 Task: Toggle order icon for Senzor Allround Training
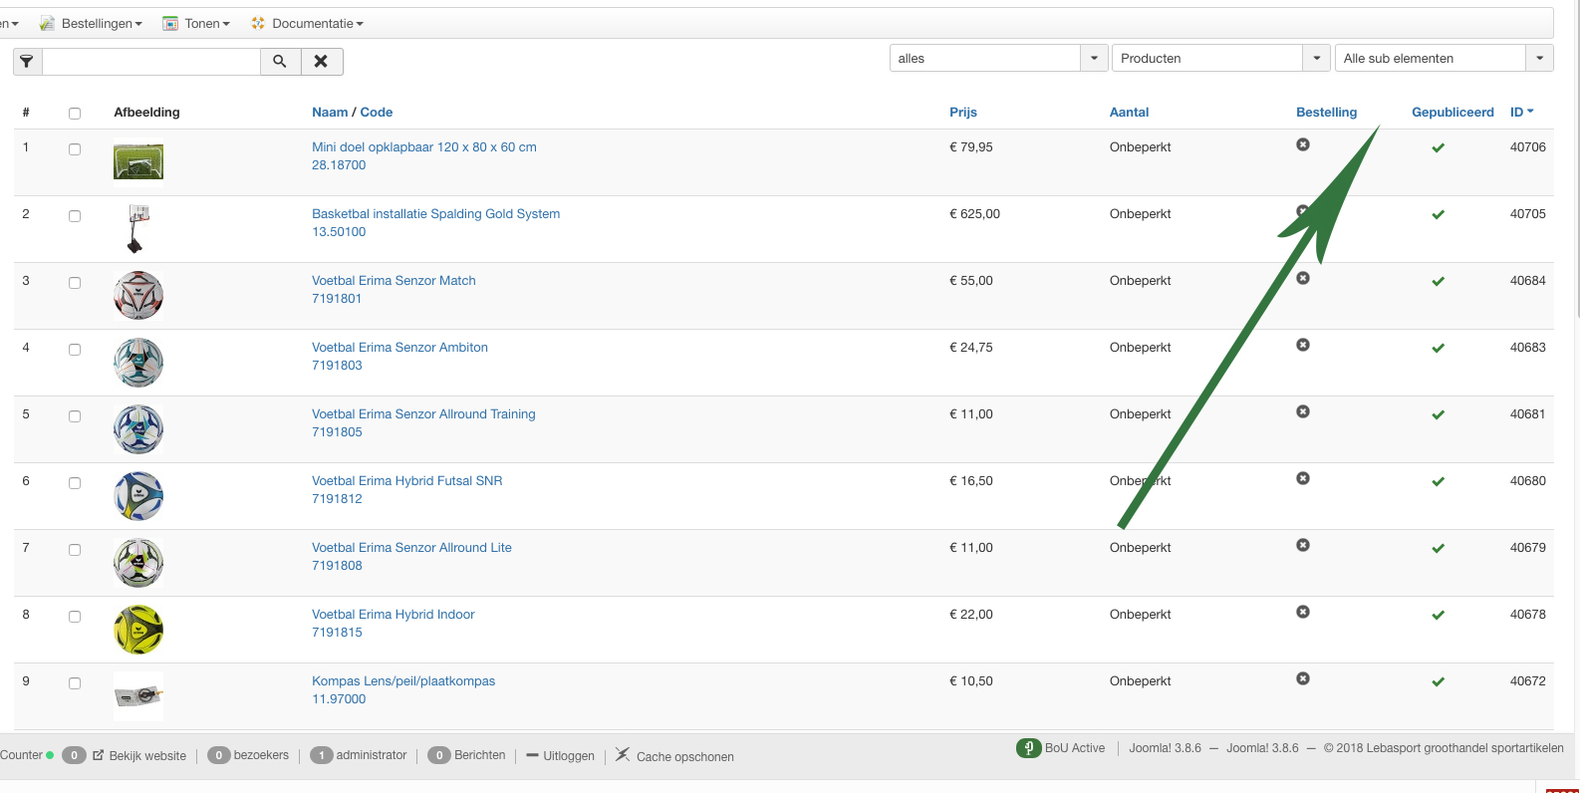pos(1303,411)
